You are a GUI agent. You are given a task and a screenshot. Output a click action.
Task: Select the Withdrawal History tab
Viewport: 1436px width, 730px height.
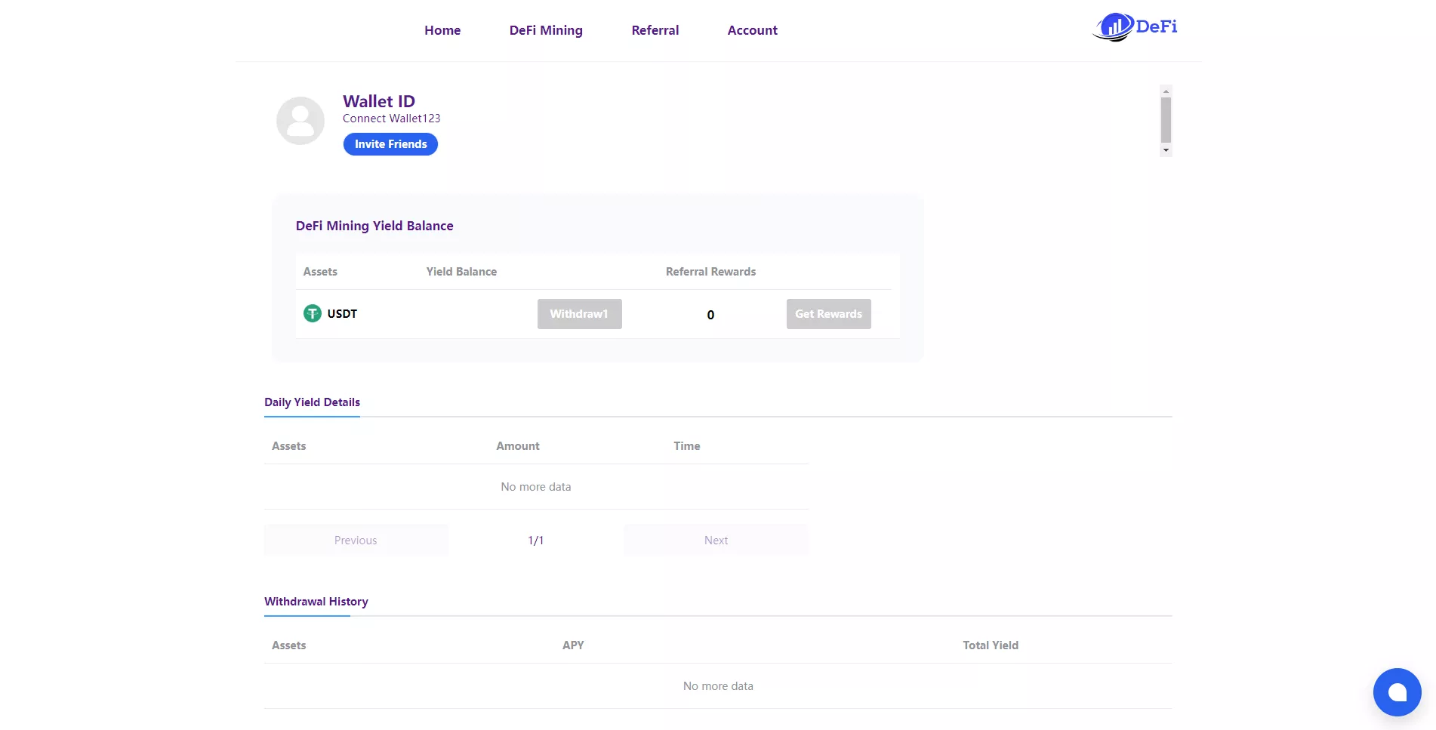click(316, 602)
